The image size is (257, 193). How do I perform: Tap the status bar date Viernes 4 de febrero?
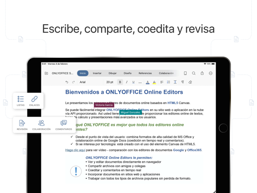click(x=58, y=64)
